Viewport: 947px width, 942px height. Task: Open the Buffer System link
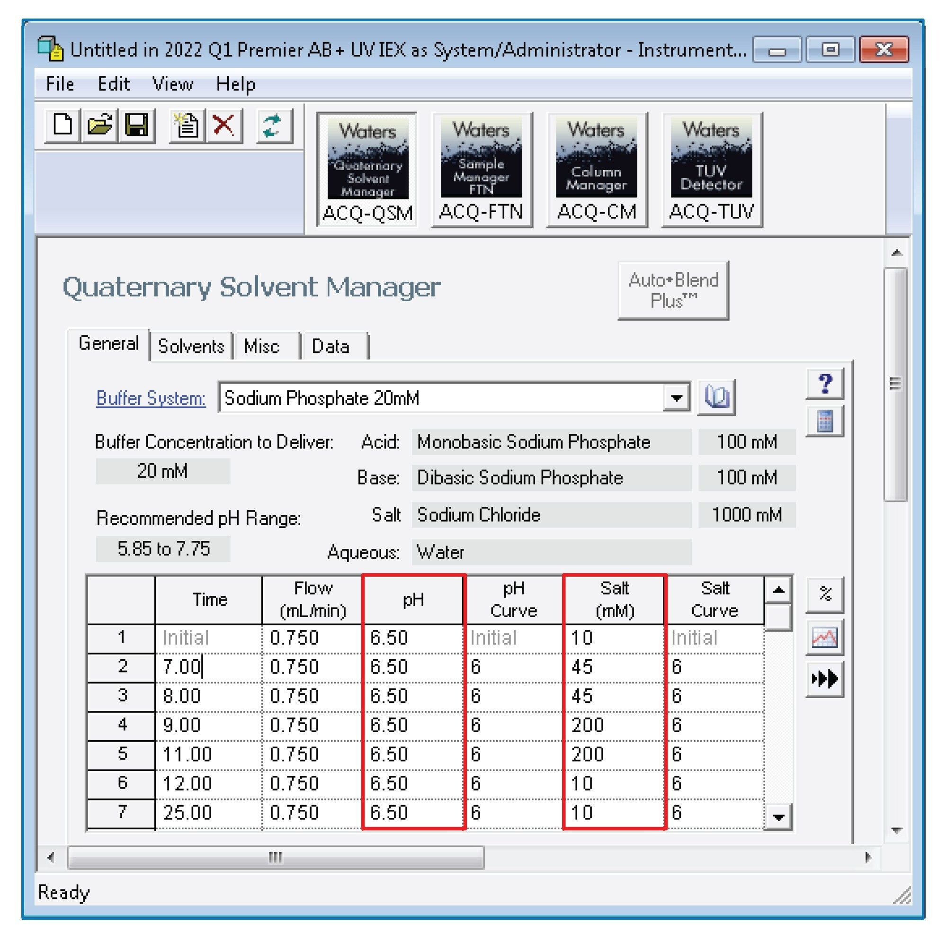pyautogui.click(x=151, y=398)
